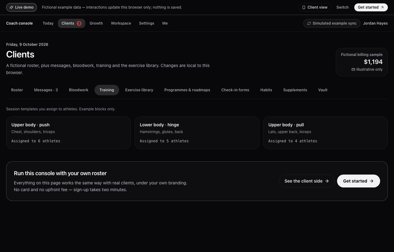Open the Jordan Hayes profile name
This screenshot has height=252, width=394.
click(x=375, y=23)
